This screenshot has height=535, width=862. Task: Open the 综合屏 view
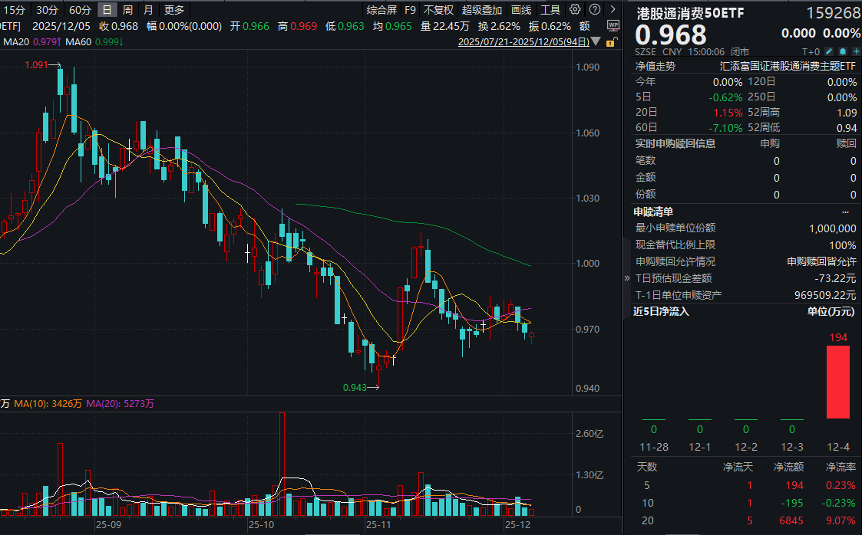click(381, 10)
